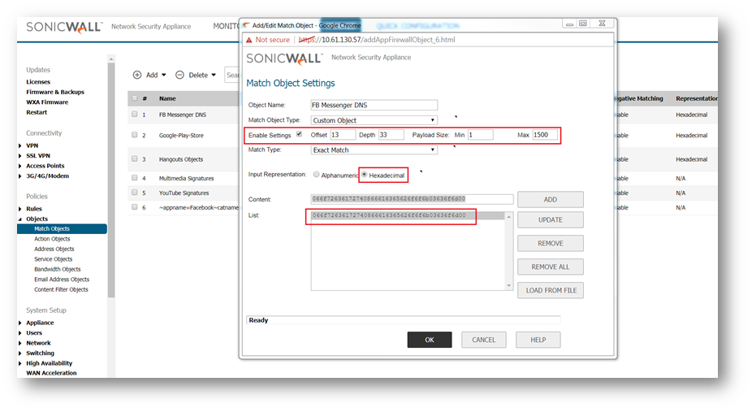
Task: Expand the Access Points sidebar section
Action: (20, 166)
